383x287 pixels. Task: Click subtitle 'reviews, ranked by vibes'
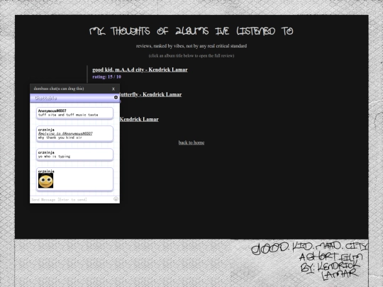[191, 46]
